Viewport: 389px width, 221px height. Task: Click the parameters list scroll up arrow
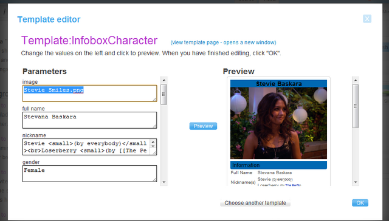click(164, 80)
